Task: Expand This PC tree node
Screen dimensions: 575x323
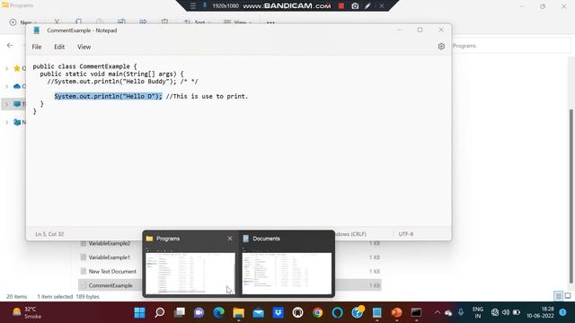Action: pos(6,104)
